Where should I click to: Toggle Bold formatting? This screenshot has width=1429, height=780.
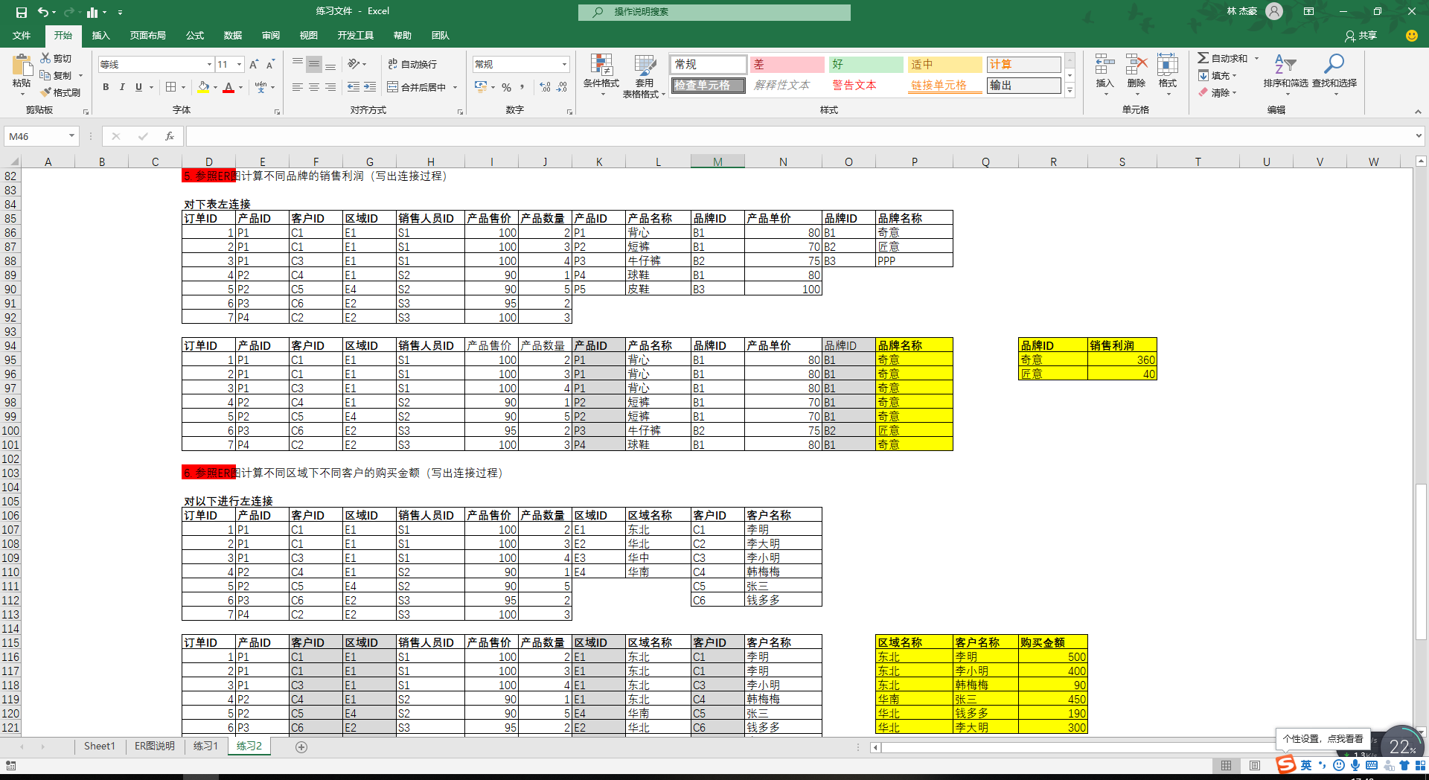(106, 87)
